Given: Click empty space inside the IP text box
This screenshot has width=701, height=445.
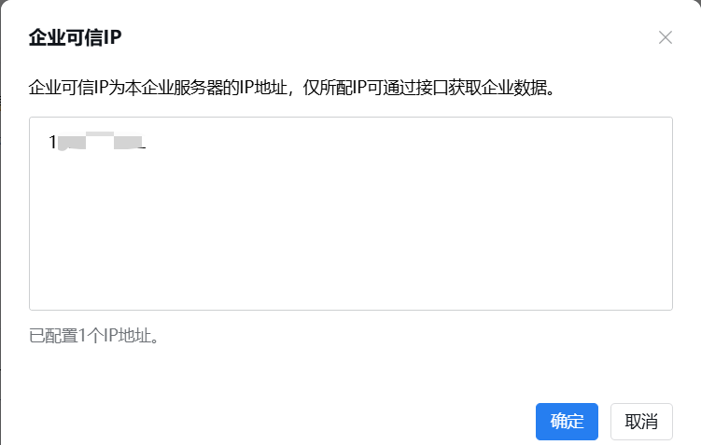Looking at the screenshot, I should [351, 223].
